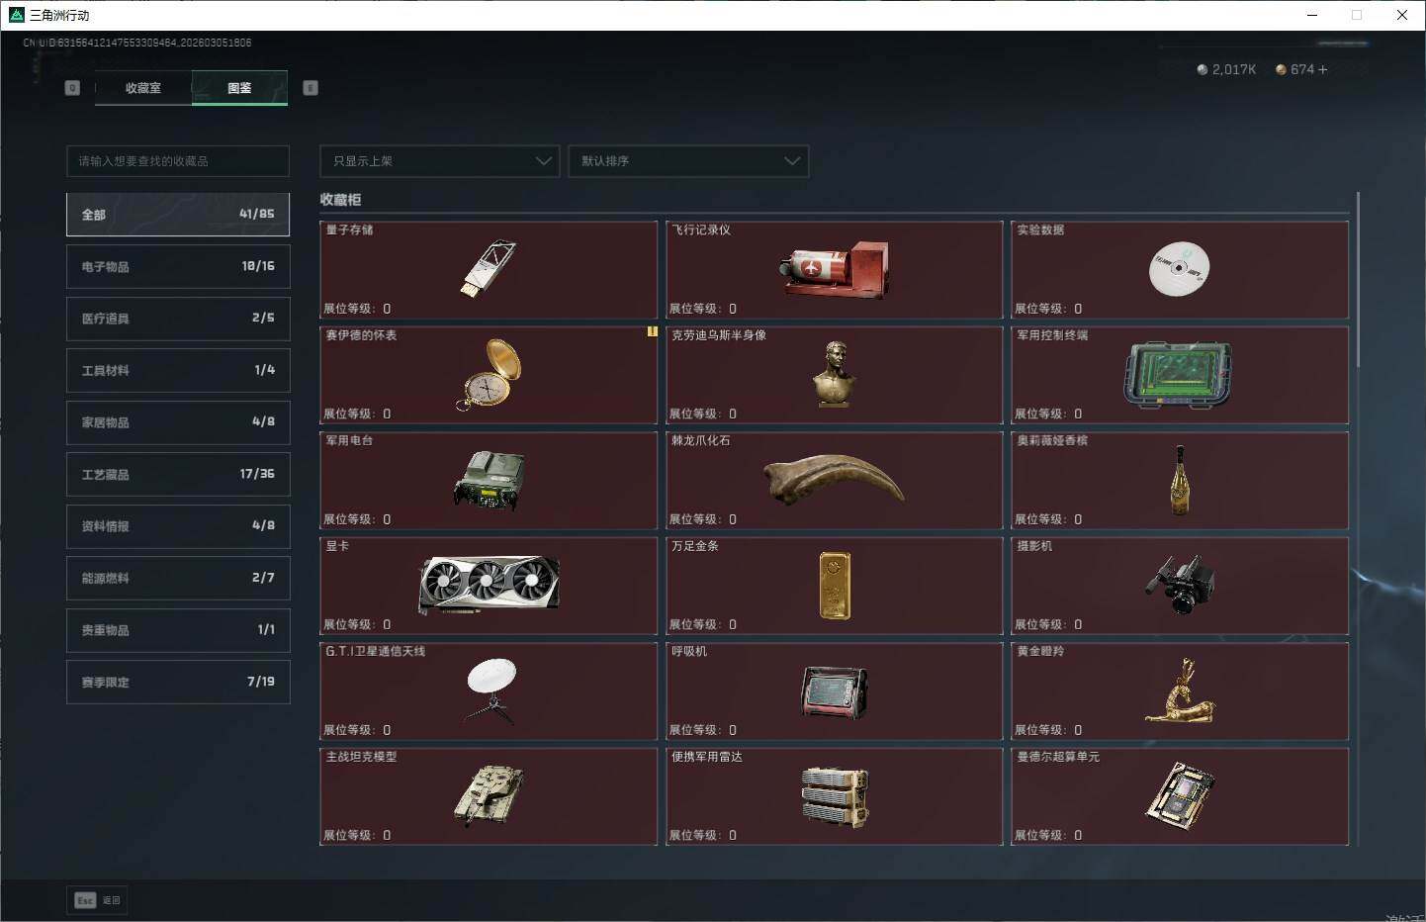The height and width of the screenshot is (922, 1426).
Task: Select the 主战坦克模型 tank model icon
Action: click(489, 794)
